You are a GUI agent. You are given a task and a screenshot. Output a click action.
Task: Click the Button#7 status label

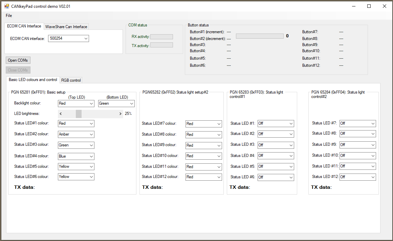pos(310,32)
